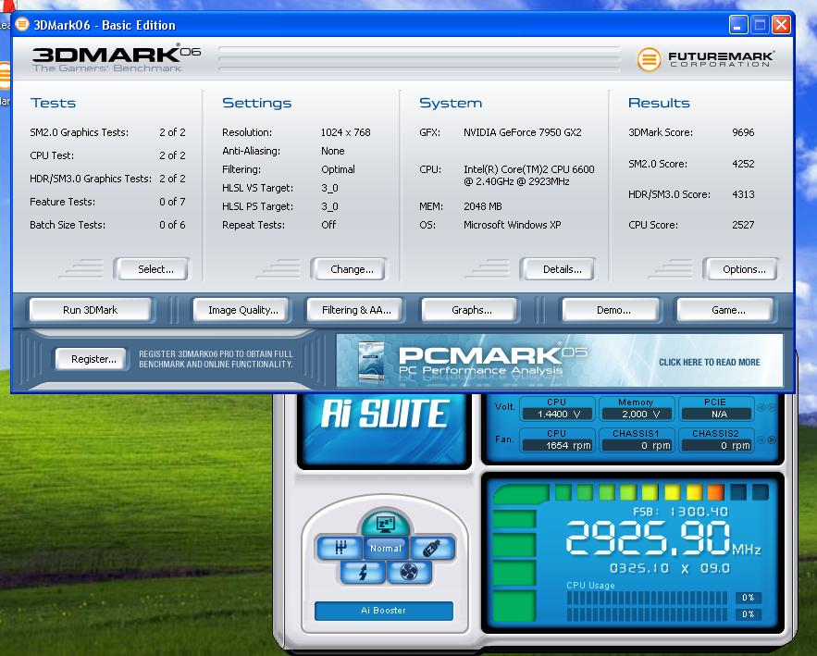Click the left arrow beside the Volt readings
Image resolution: width=817 pixels, height=656 pixels.
pyautogui.click(x=761, y=407)
